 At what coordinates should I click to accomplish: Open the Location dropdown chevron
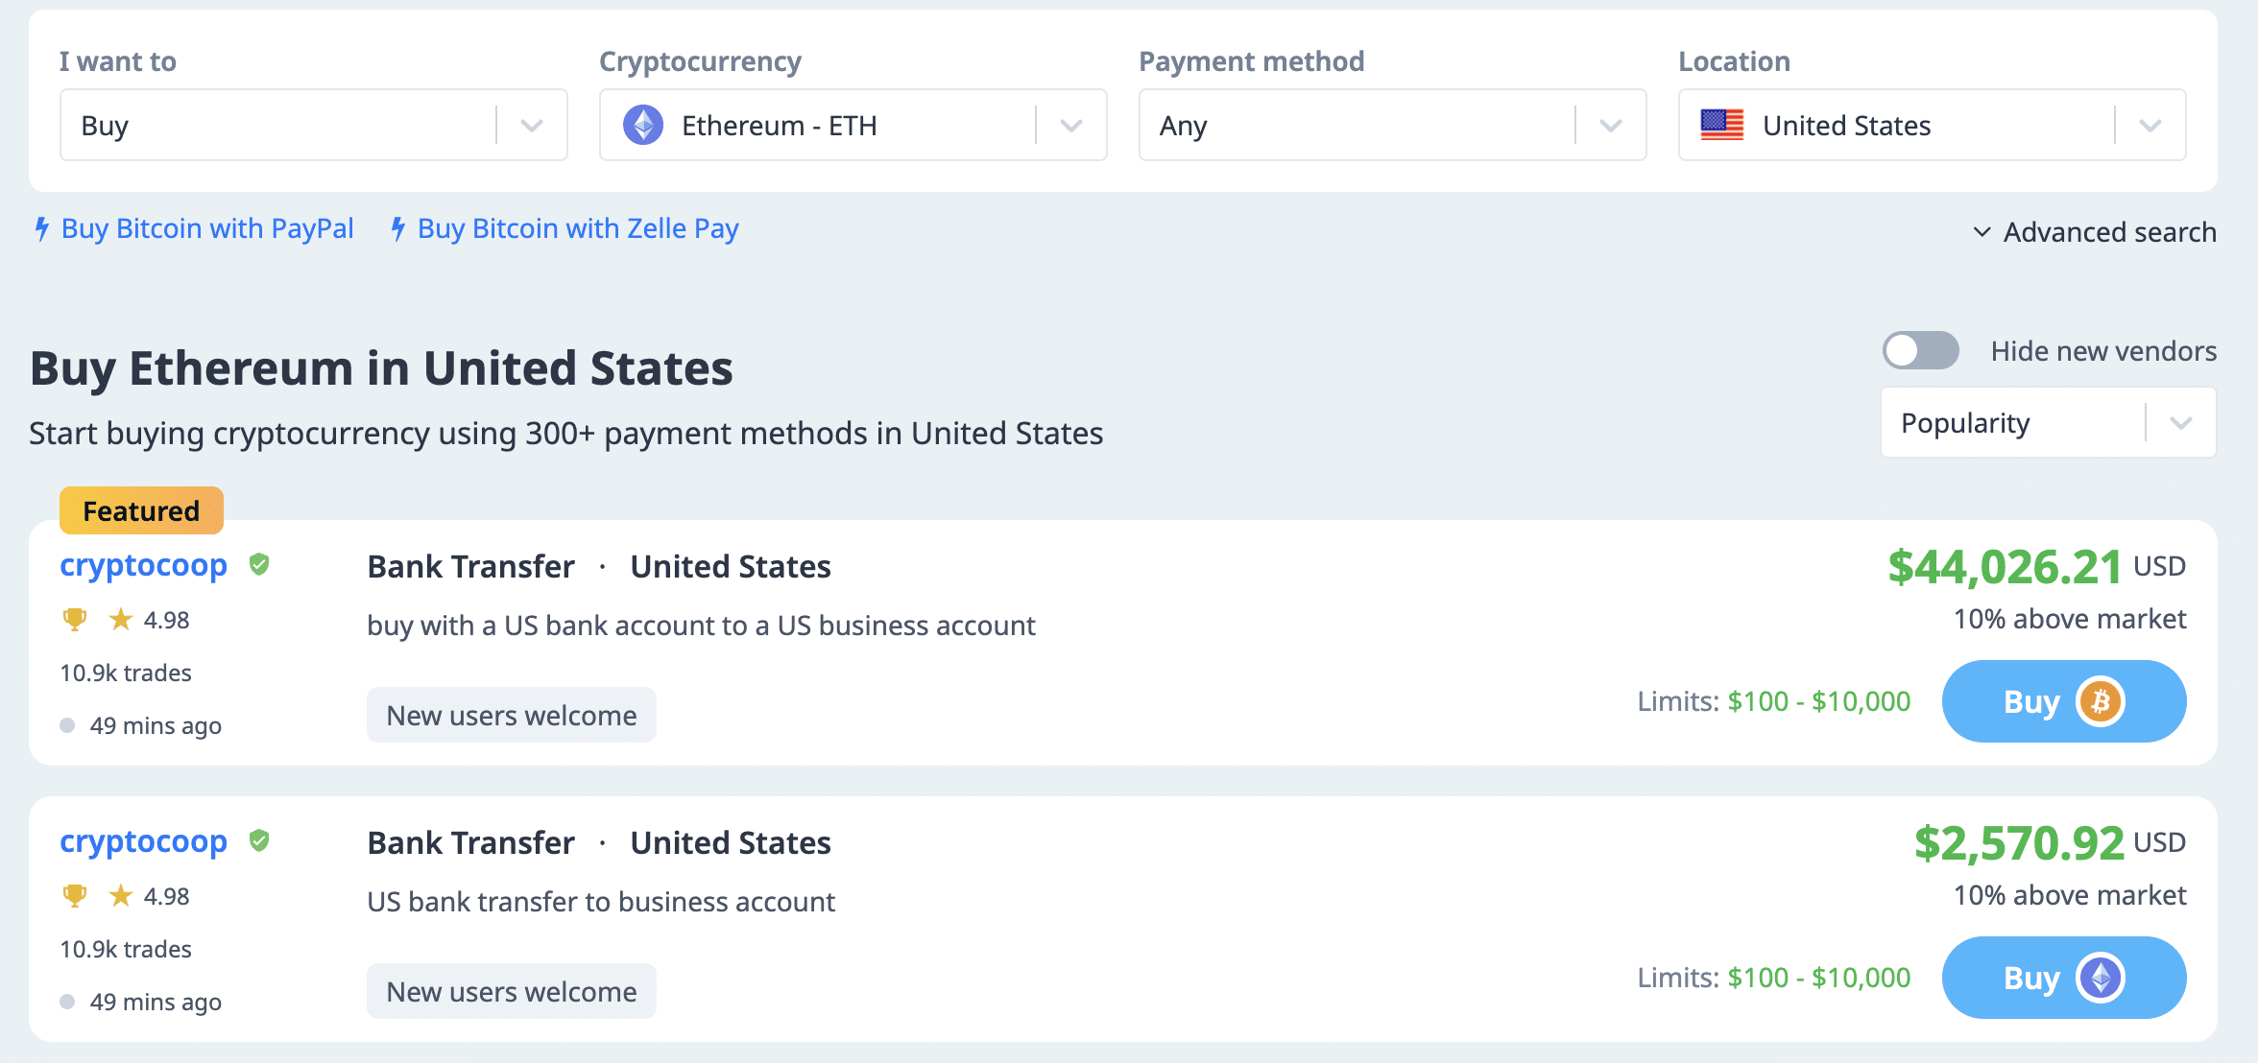pos(2150,125)
